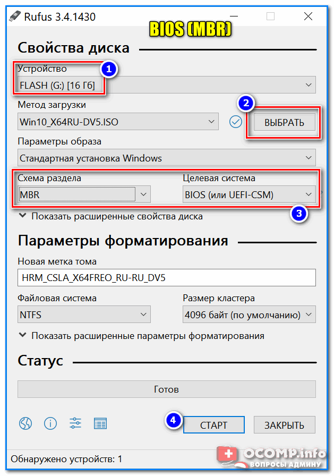Image resolution: width=334 pixels, height=476 pixels.
Task: Expand Показать расширенные свойства диска
Action: click(111, 216)
